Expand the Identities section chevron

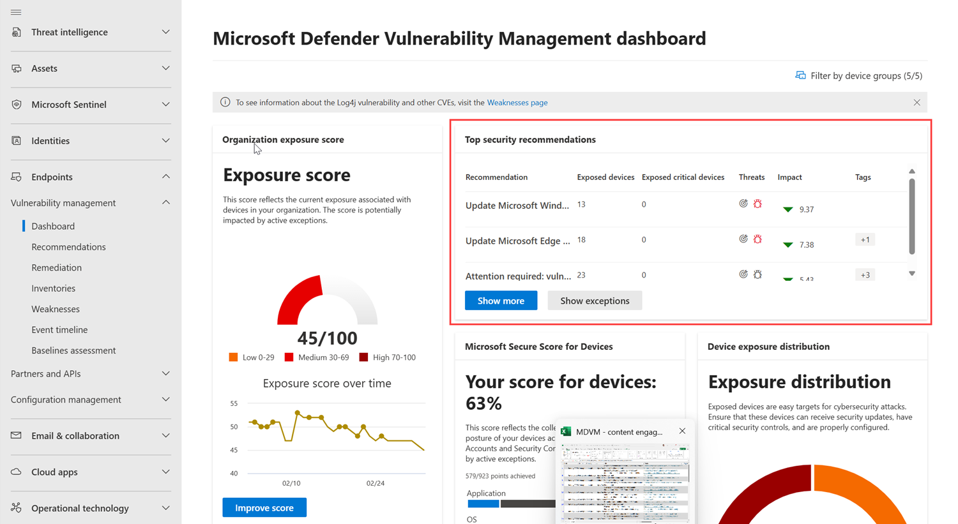pyautogui.click(x=165, y=140)
